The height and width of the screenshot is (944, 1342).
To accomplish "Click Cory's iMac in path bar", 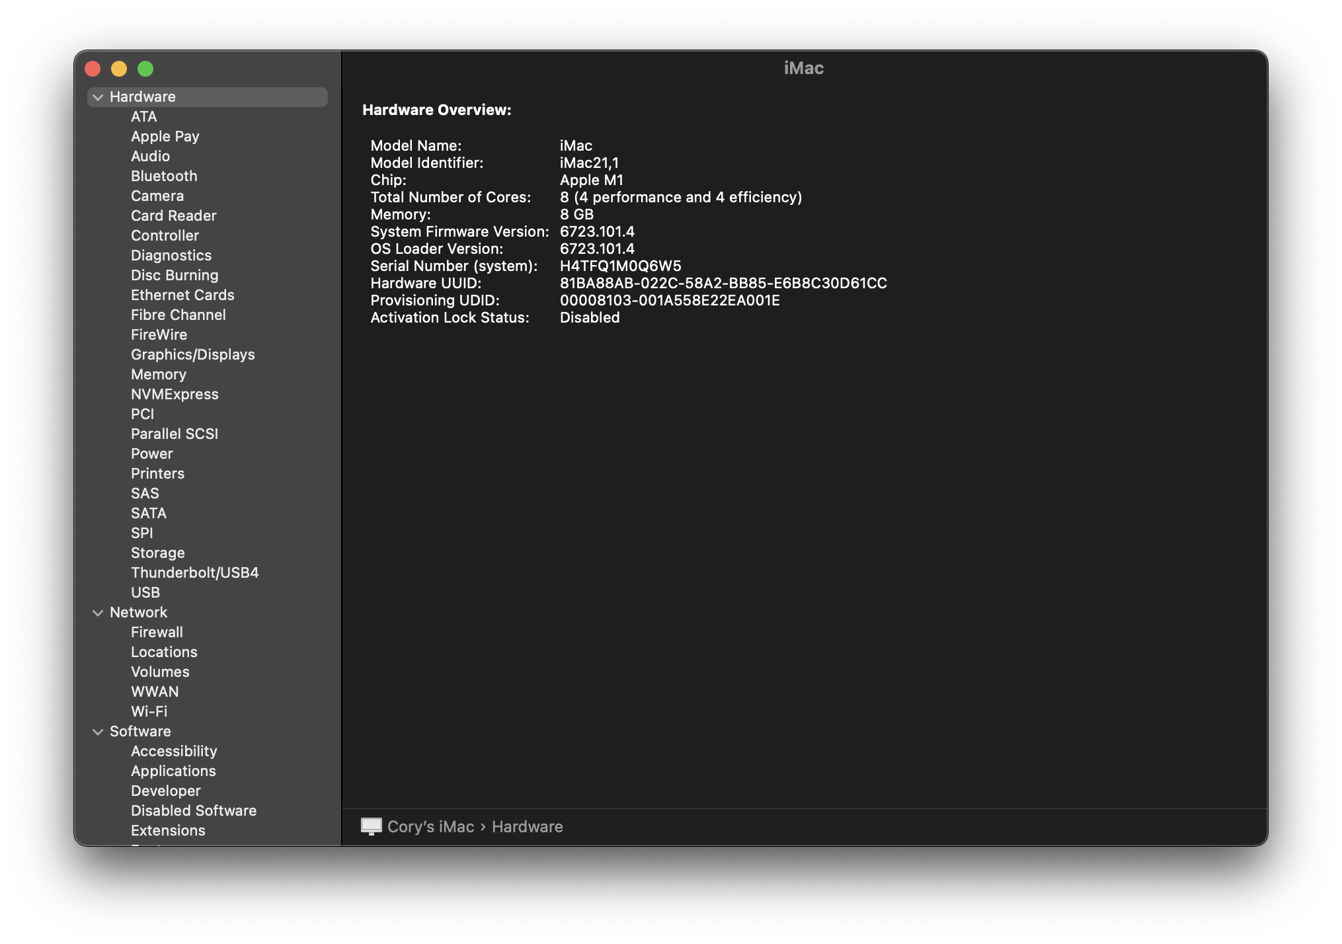I will click(x=430, y=826).
